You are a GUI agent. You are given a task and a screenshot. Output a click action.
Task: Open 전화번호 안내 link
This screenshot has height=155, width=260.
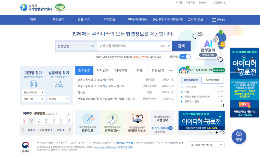click(x=125, y=147)
